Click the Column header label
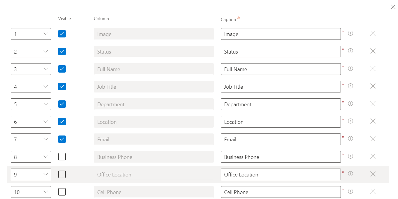 101,19
